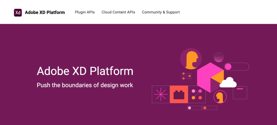Click the three-line sliders graphic
Image resolution: width=277 pixels, height=125 pixels.
(186, 76)
